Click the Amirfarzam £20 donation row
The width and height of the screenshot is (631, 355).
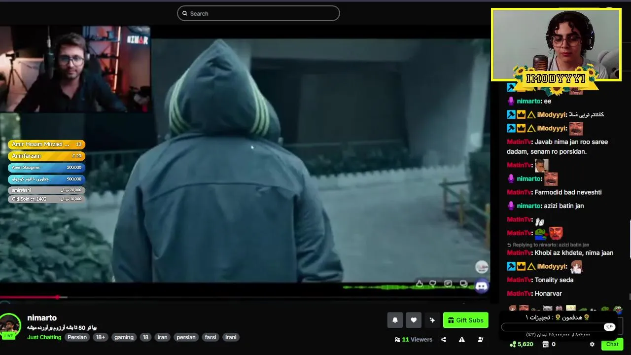(x=46, y=156)
